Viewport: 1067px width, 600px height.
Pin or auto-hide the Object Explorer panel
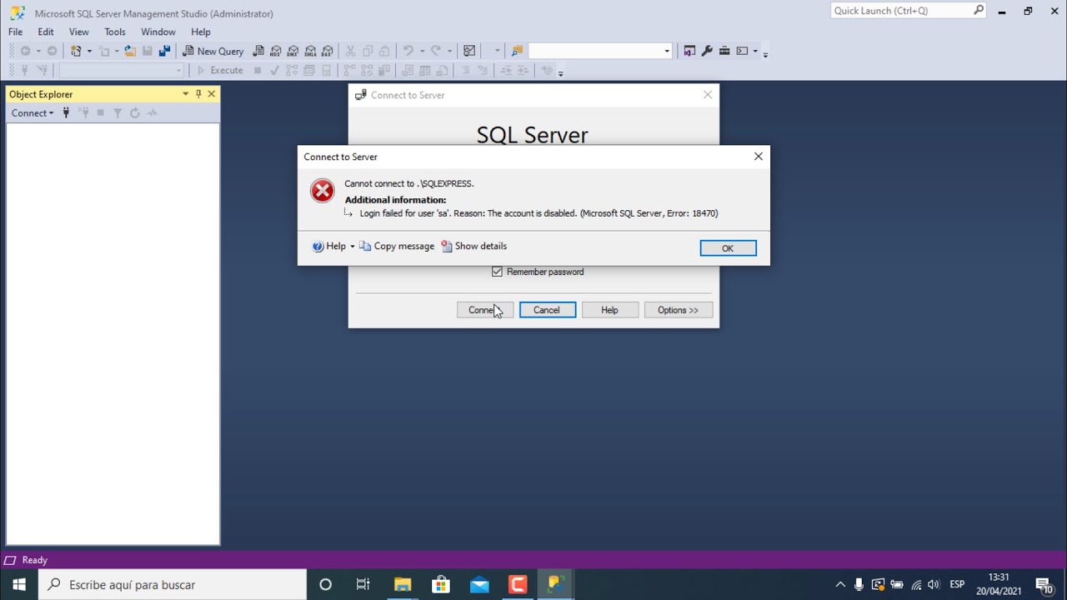[x=198, y=94]
